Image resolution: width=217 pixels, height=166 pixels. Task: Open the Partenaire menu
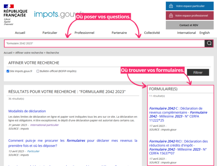[x=119, y=33]
